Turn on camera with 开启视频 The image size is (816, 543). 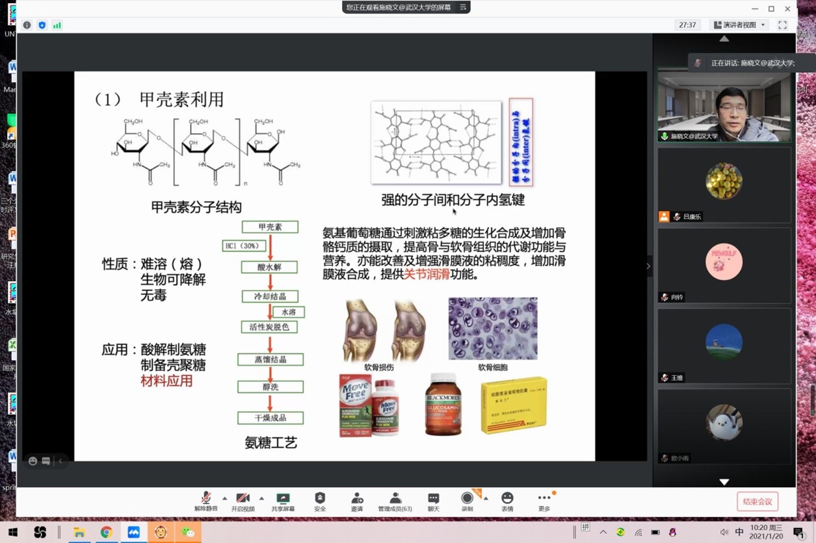click(x=243, y=501)
